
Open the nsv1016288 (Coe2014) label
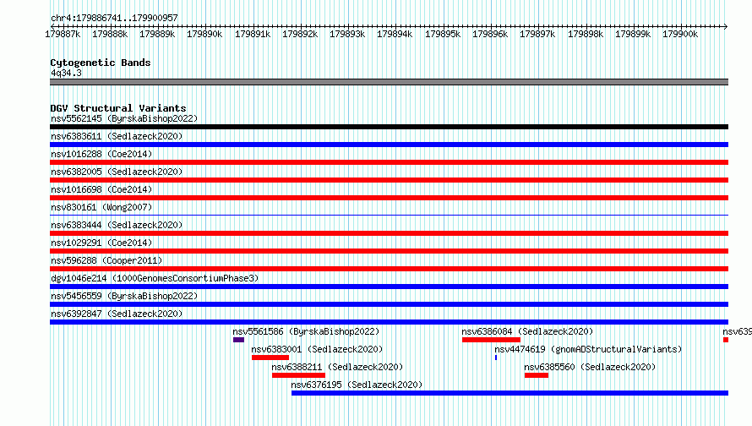[101, 154]
